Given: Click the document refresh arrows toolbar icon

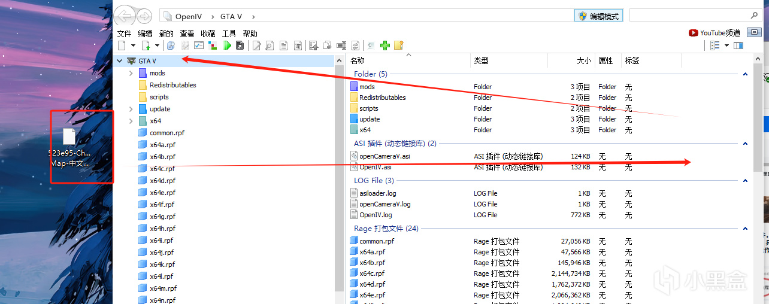Looking at the screenshot, I should coord(355,45).
